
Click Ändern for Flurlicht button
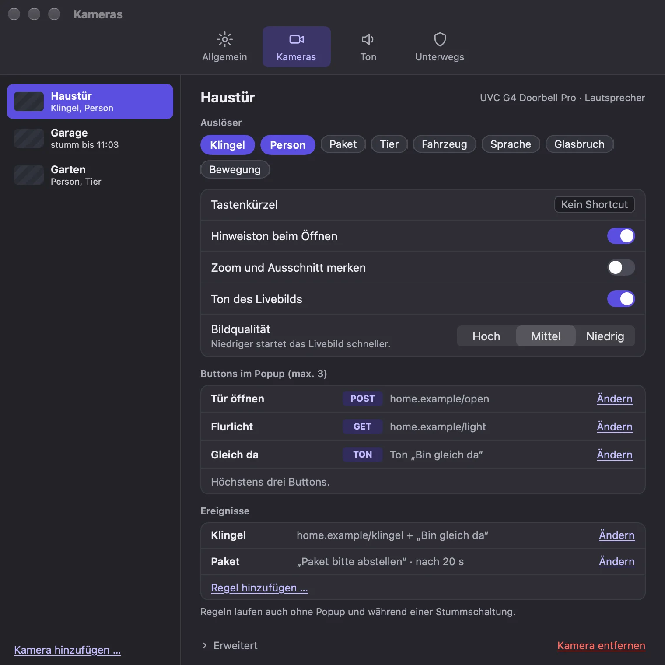click(x=615, y=427)
